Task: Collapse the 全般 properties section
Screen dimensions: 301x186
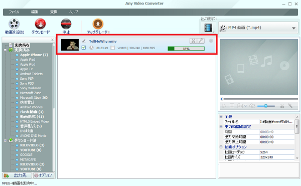Action: 221,116
